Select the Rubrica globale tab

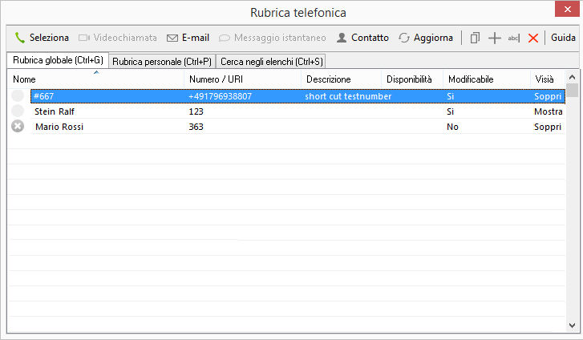[58, 61]
